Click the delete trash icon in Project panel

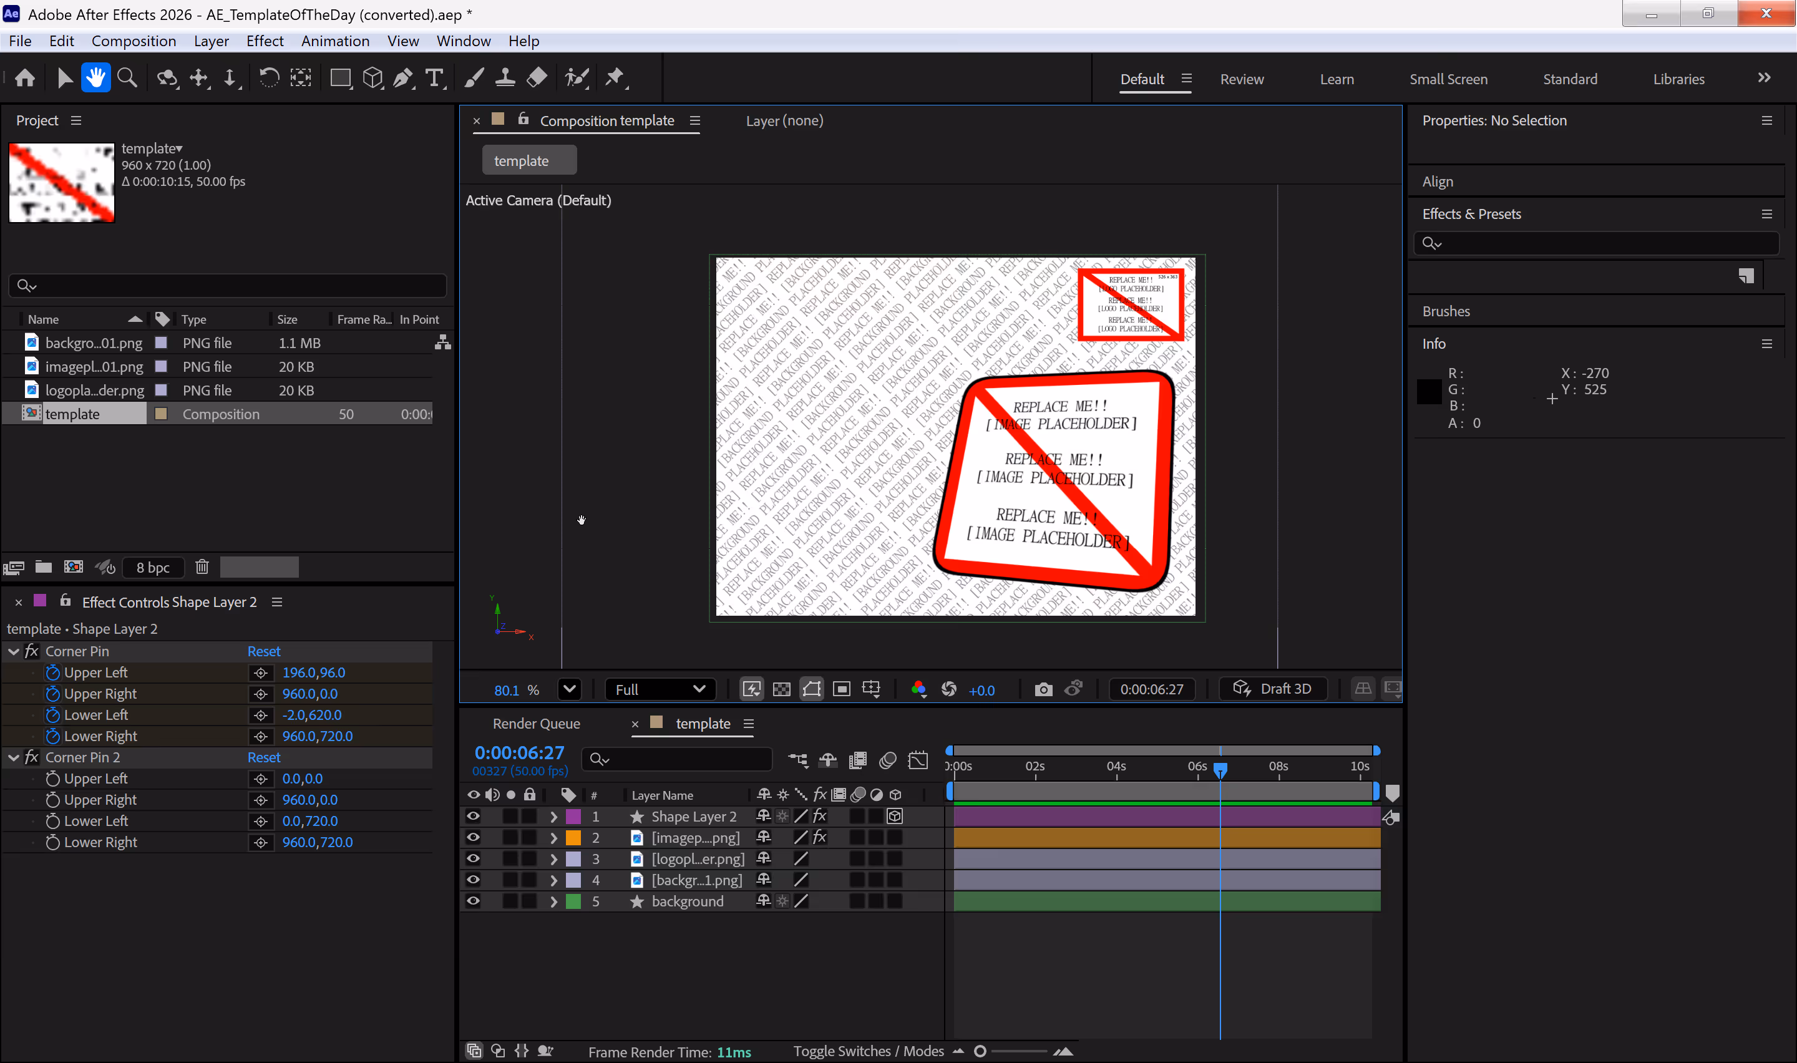pos(202,567)
